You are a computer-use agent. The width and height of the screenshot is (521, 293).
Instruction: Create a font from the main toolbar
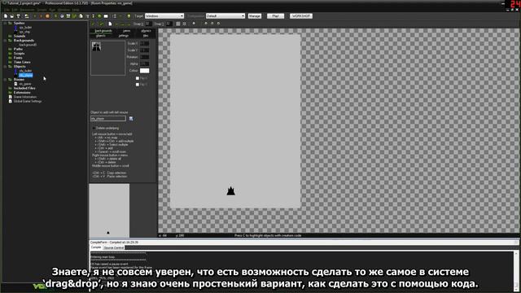[87, 16]
